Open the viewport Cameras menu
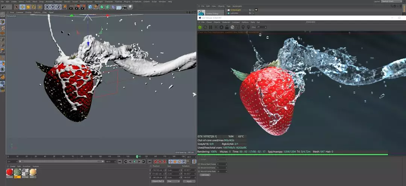This screenshot has width=406, height=186. pos(20,12)
